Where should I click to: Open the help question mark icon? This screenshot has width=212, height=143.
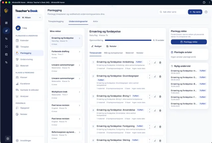coord(206,12)
